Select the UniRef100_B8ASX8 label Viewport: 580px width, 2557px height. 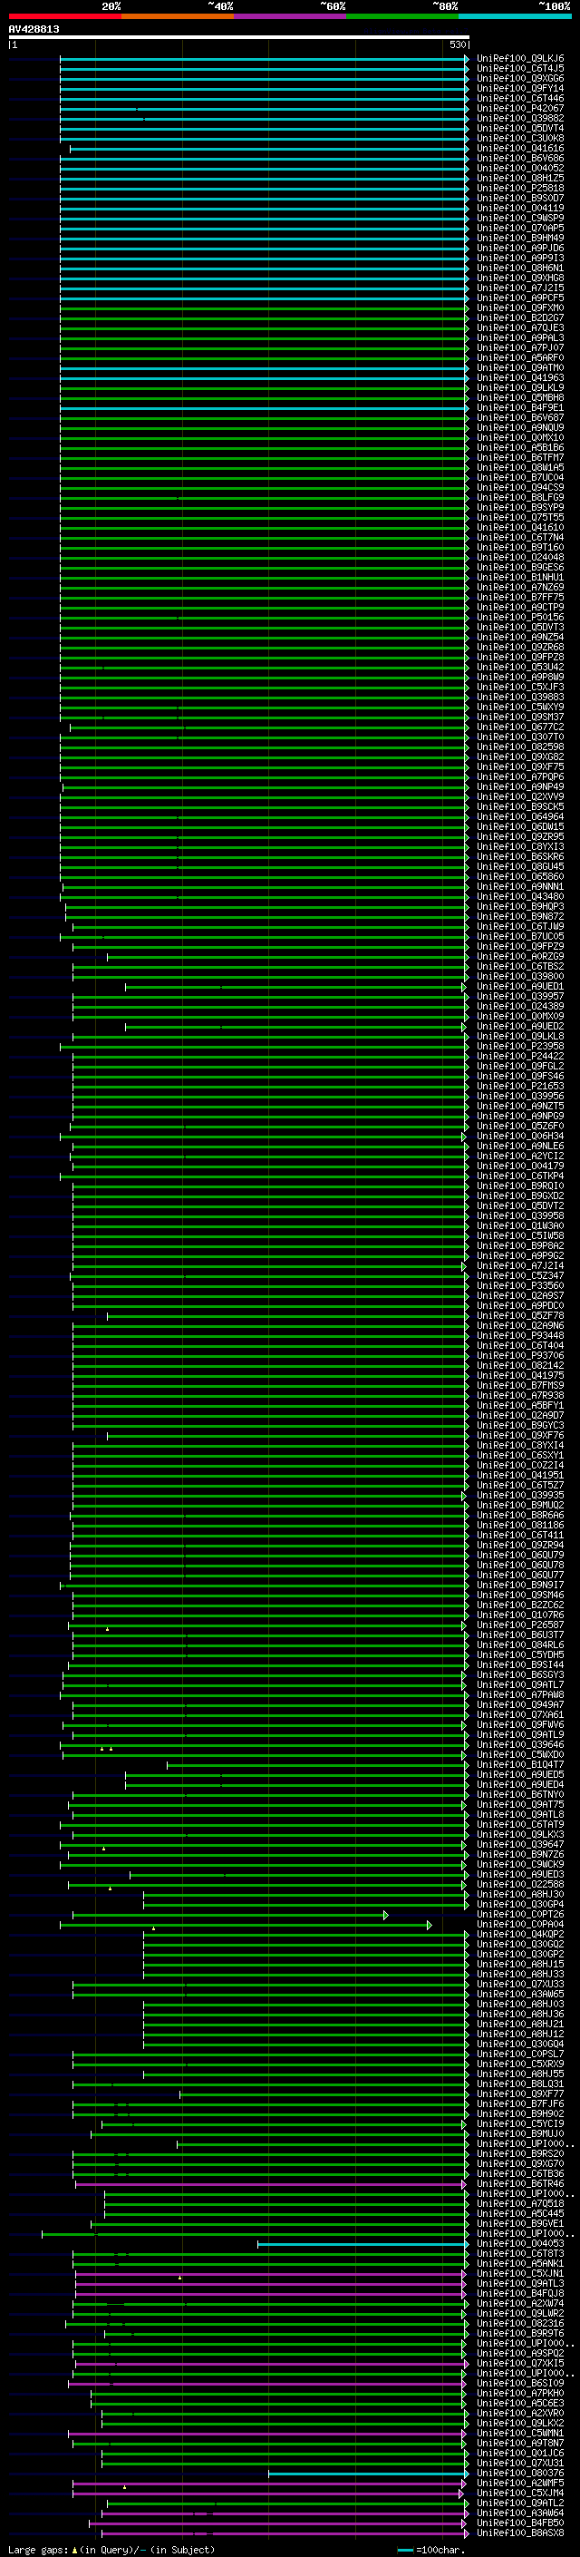519,2533
